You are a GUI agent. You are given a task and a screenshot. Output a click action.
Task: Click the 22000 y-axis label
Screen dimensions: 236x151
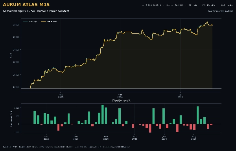point(16,62)
